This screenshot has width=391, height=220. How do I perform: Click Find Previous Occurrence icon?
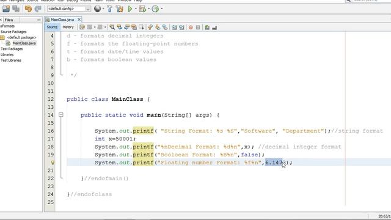[120, 27]
